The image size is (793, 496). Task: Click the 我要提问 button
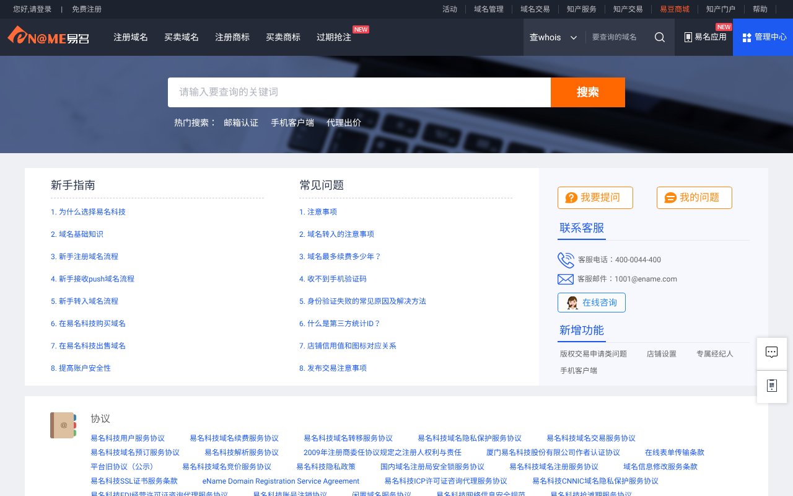coord(595,198)
